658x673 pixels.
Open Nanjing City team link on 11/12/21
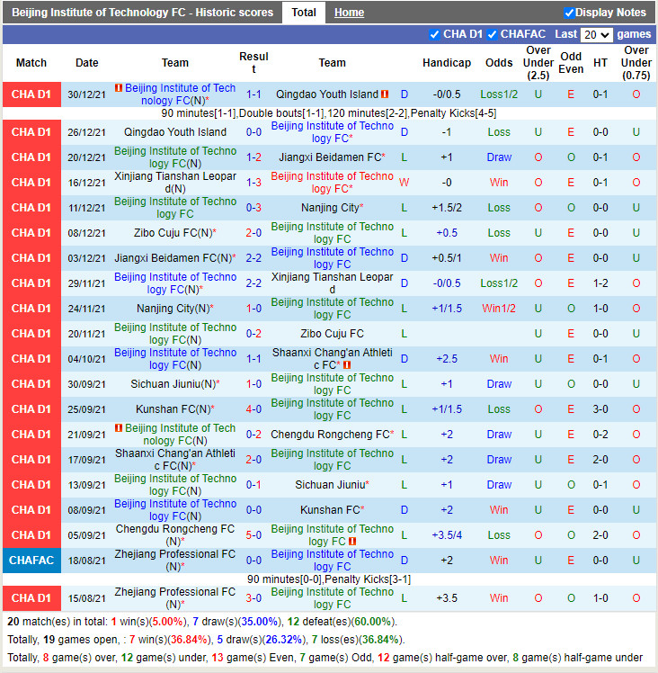tap(332, 208)
